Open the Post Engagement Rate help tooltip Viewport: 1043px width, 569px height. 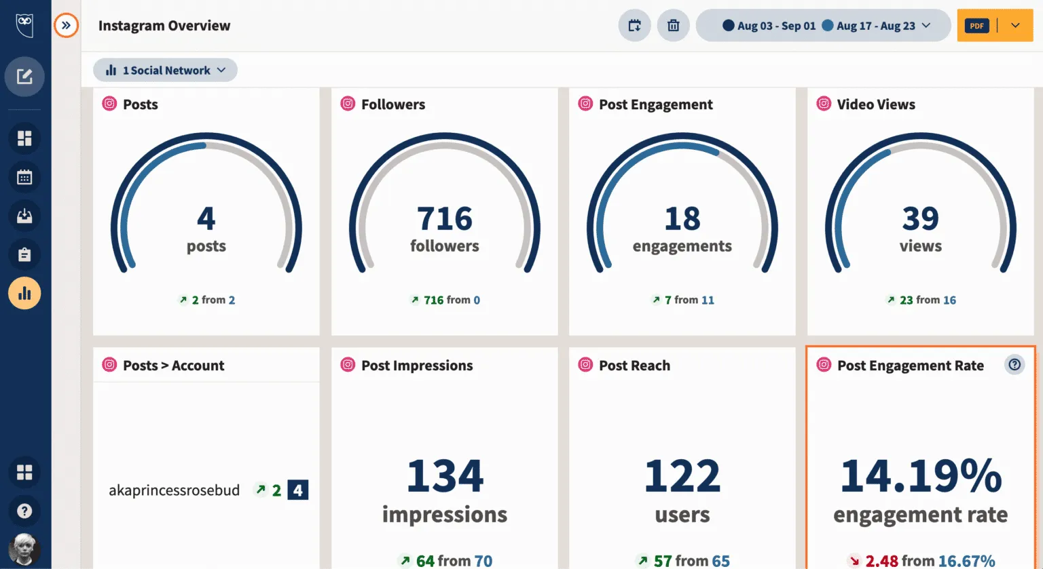[x=1014, y=364]
